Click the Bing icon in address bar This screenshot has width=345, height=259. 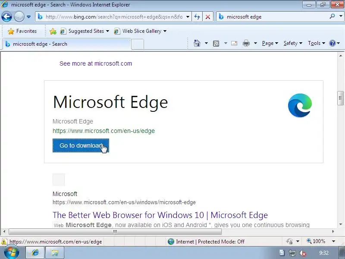[40, 16]
